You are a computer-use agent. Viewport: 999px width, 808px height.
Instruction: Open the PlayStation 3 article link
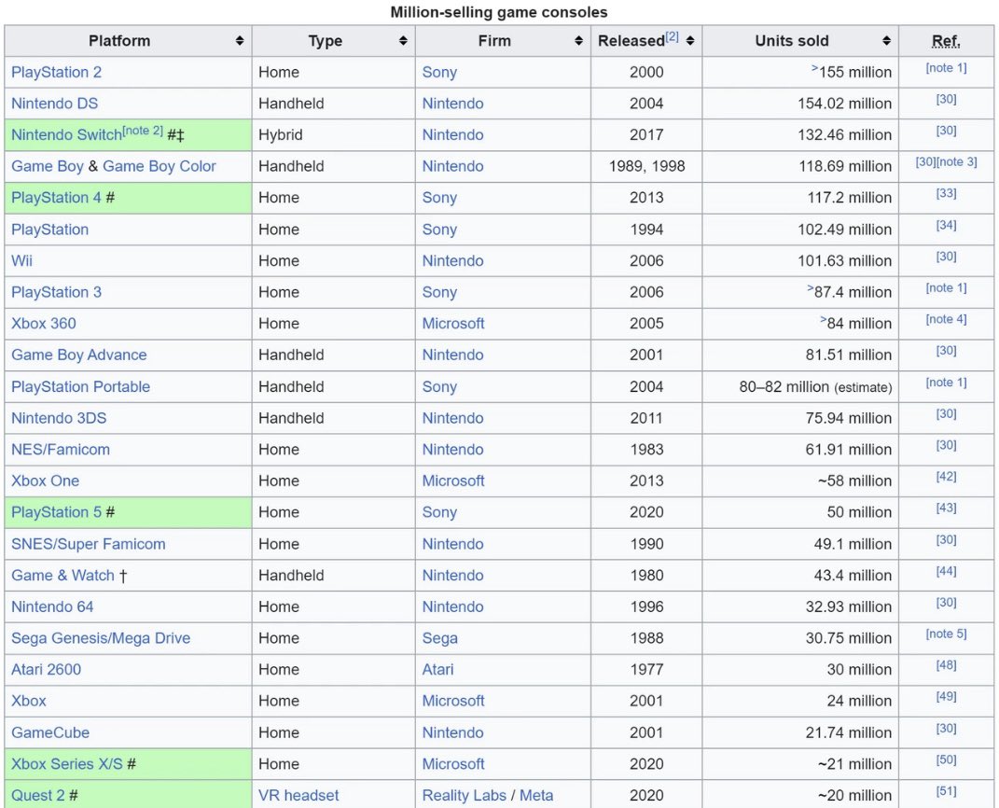56,292
